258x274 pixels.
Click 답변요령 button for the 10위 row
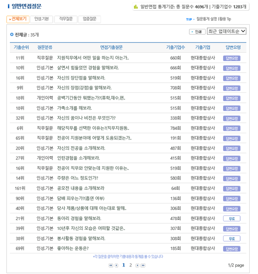click(x=231, y=68)
